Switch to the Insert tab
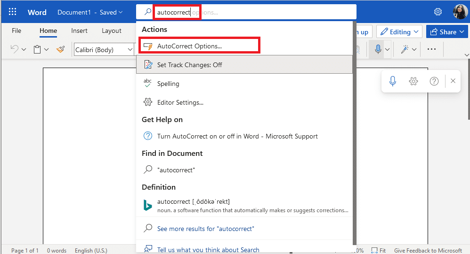Image resolution: width=470 pixels, height=254 pixels. [x=79, y=31]
